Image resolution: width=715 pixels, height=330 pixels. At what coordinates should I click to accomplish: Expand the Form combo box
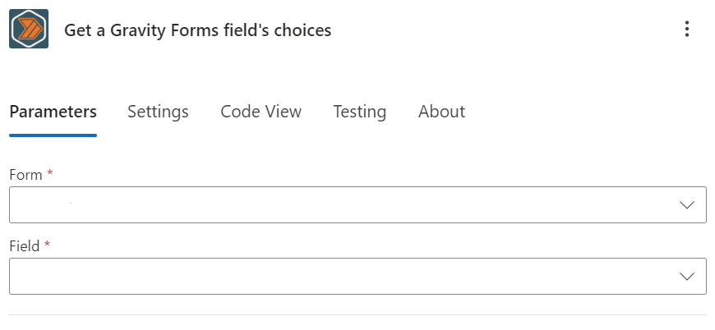click(x=357, y=205)
